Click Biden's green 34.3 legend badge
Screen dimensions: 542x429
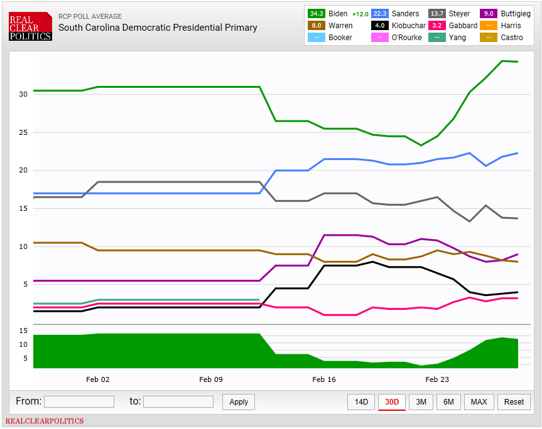coord(316,14)
